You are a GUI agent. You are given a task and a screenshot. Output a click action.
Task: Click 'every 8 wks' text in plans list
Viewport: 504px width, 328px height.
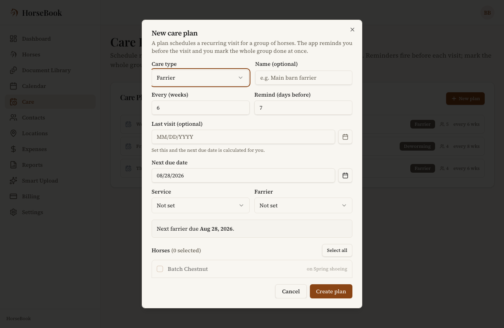click(x=467, y=146)
